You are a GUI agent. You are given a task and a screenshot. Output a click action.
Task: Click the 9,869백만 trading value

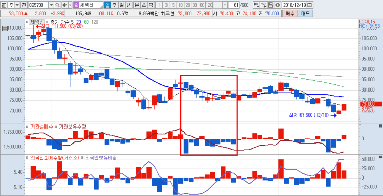coord(149,14)
